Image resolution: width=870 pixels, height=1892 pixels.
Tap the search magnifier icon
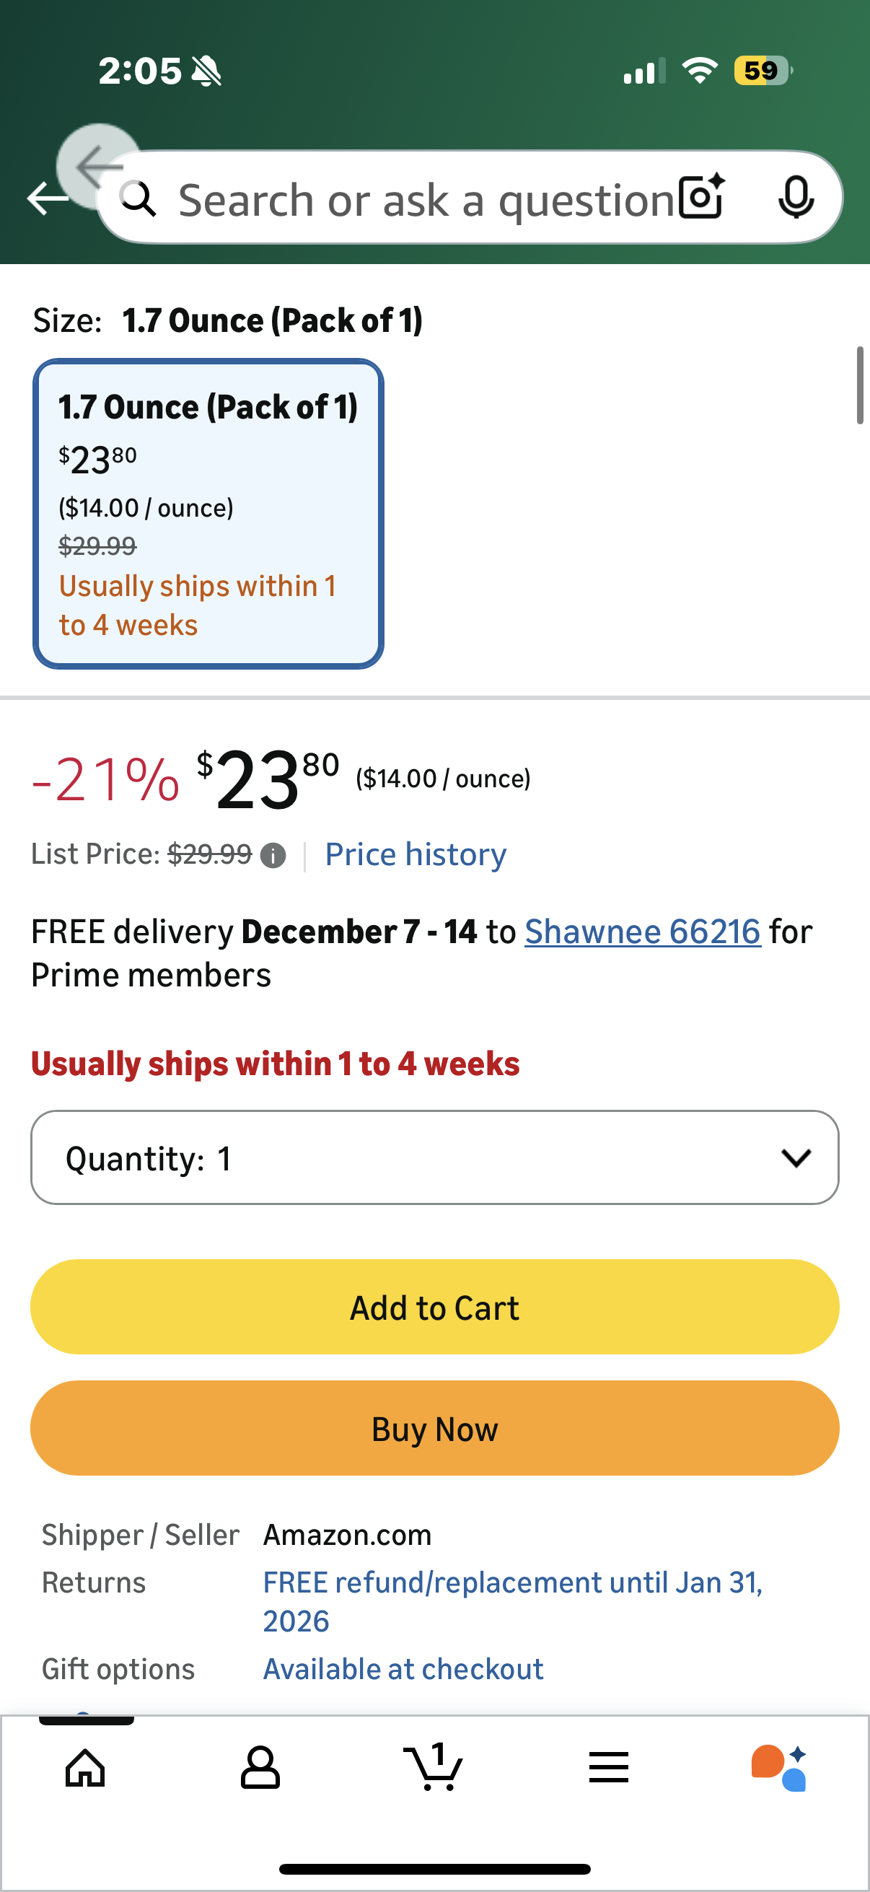coord(138,198)
